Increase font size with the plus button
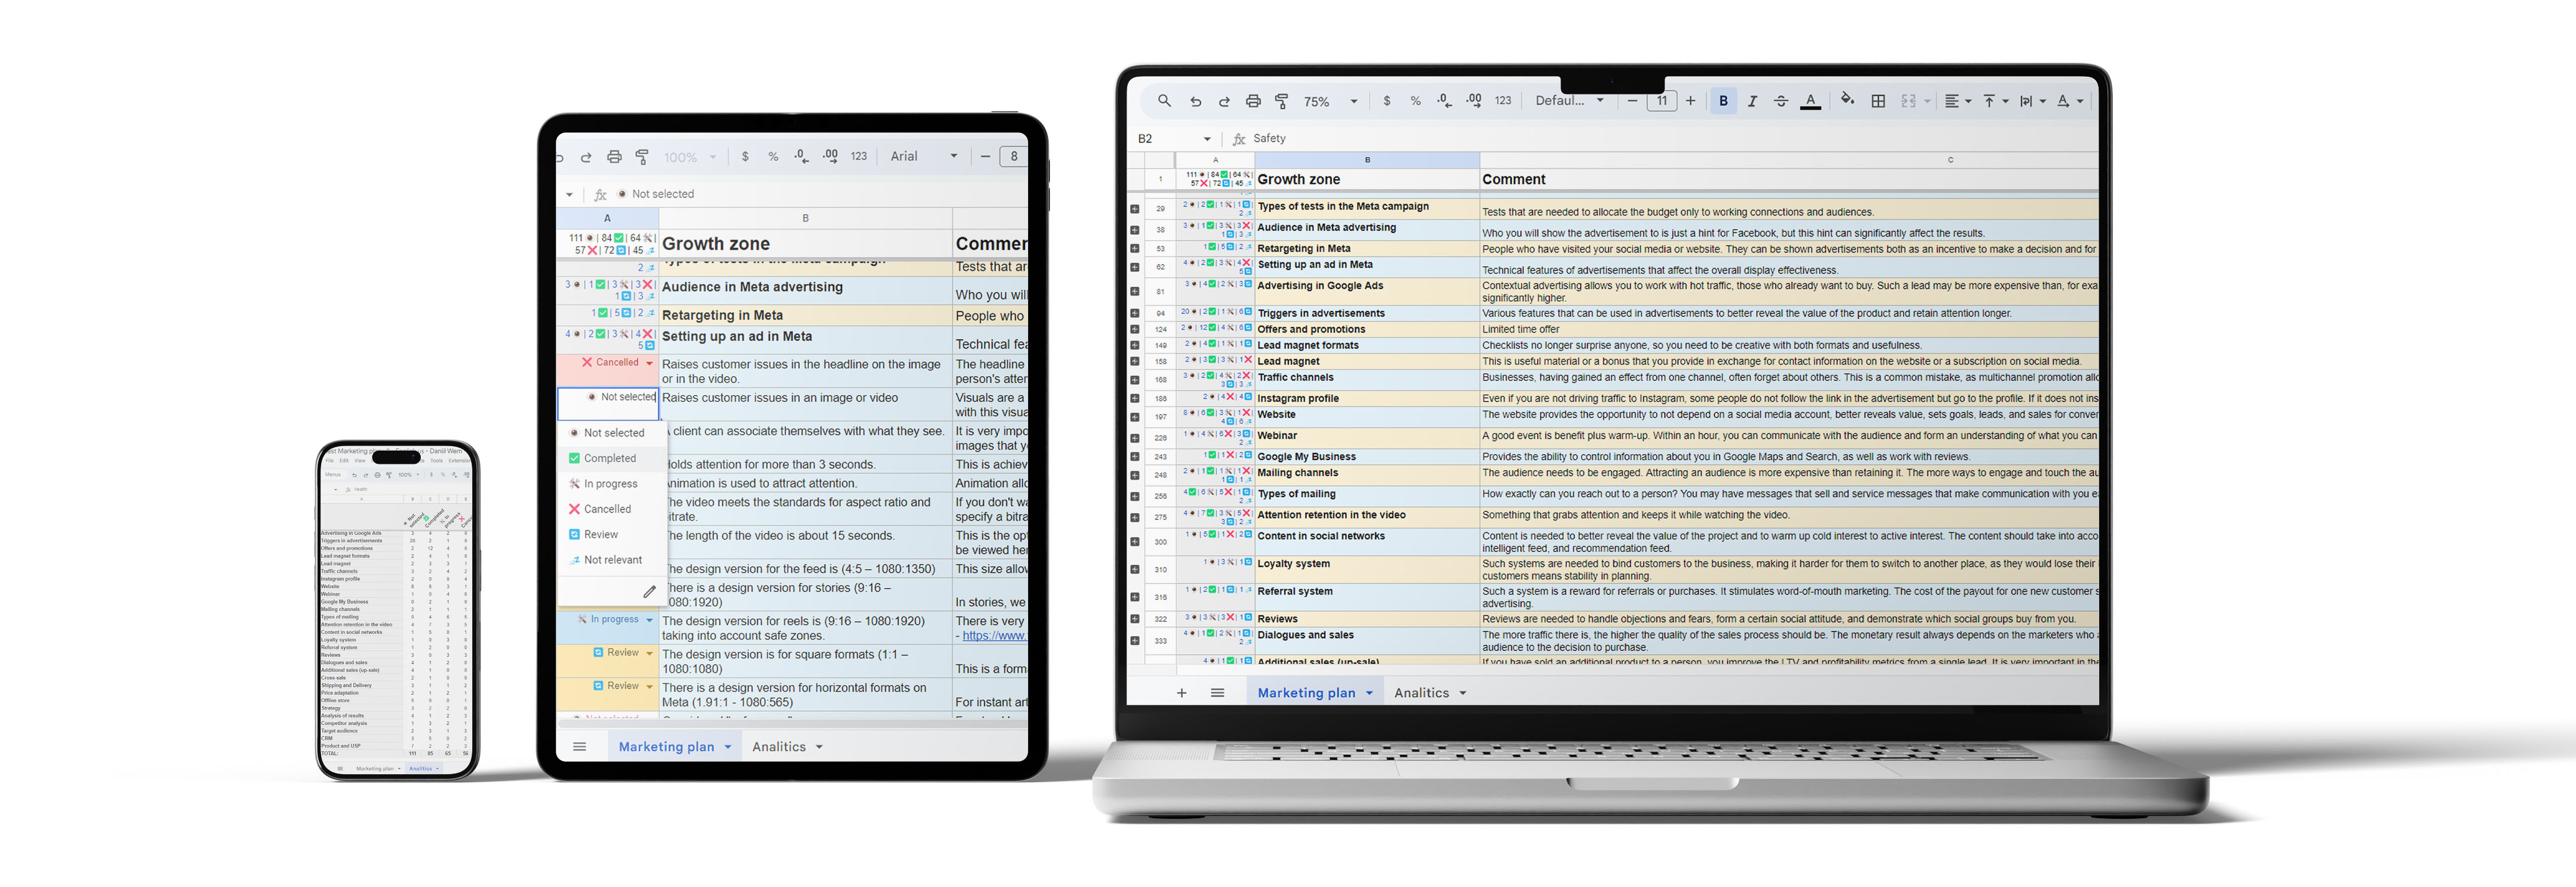 point(1690,101)
